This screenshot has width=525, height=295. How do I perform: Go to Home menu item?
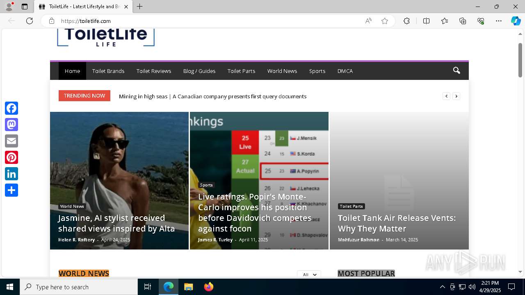72,71
